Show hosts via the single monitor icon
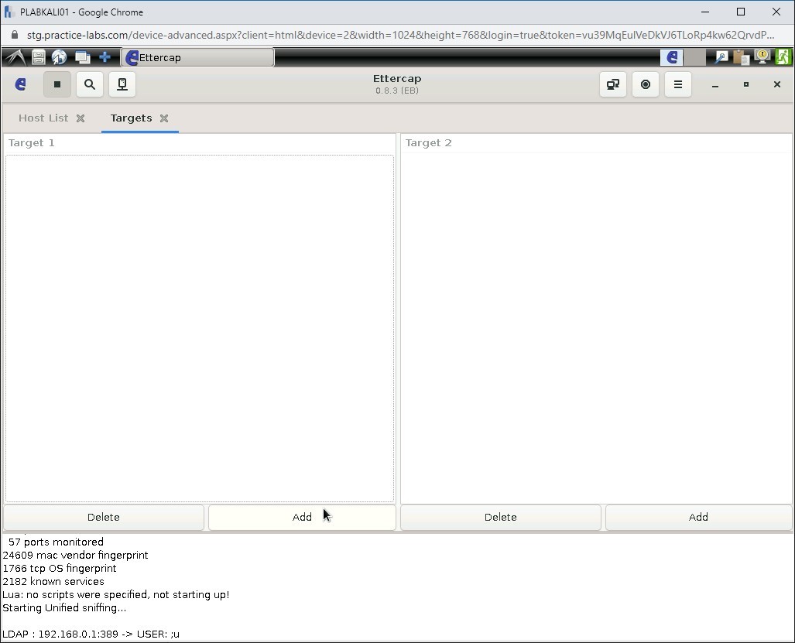The image size is (795, 643). pos(122,84)
